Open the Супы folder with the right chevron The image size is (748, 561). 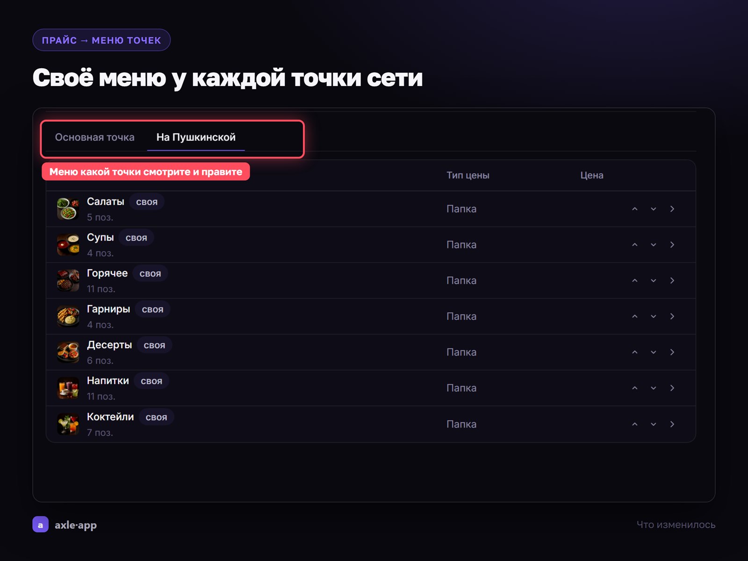pyautogui.click(x=672, y=245)
